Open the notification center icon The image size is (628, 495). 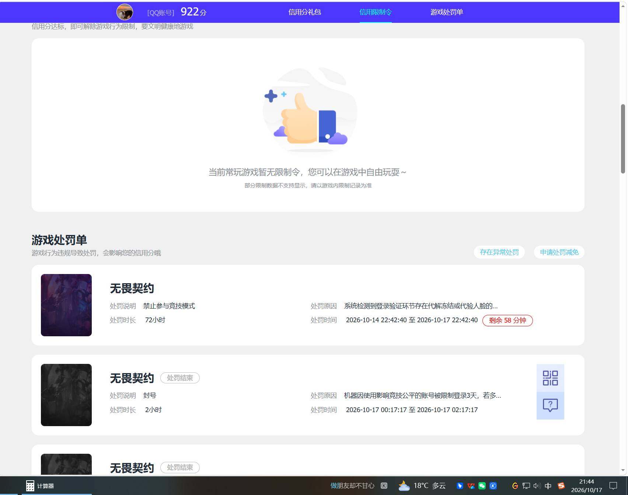613,486
